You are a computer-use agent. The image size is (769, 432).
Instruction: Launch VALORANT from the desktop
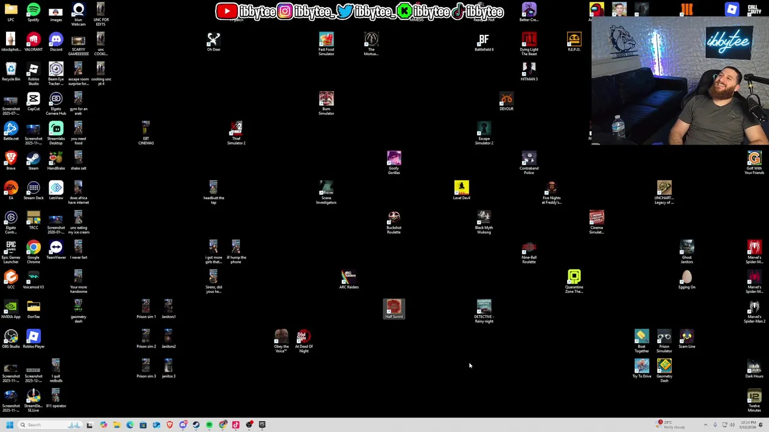coord(33,42)
